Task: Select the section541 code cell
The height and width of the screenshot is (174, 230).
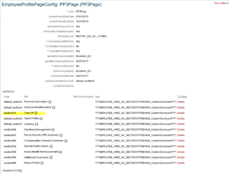Action: (x=10, y=113)
